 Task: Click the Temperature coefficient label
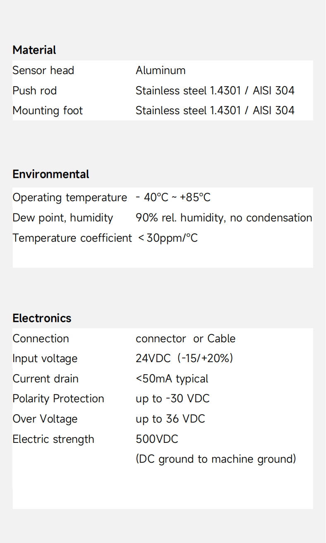pos(72,238)
